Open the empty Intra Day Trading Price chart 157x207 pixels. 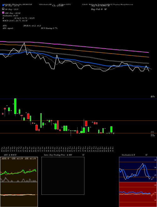point(63,176)
